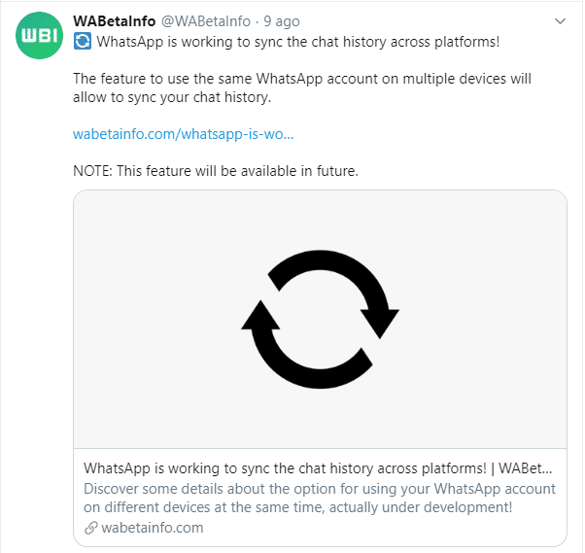The width and height of the screenshot is (585, 553).
Task: Click the chain link icon in card footer
Action: [x=91, y=528]
